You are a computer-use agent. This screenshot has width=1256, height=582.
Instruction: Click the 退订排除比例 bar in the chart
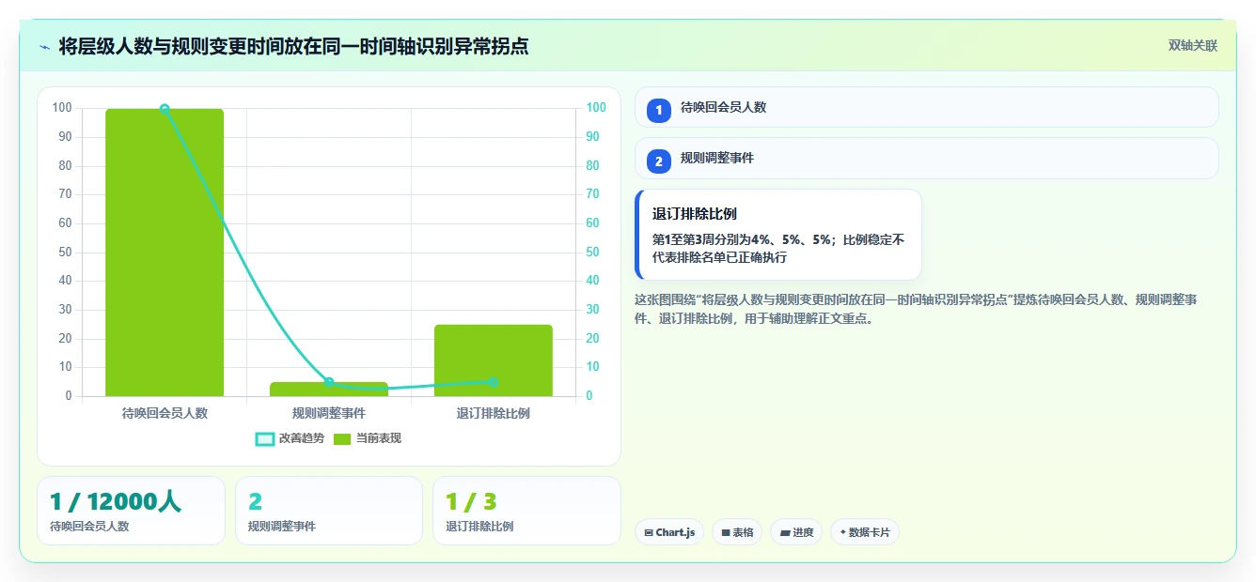[x=494, y=360]
